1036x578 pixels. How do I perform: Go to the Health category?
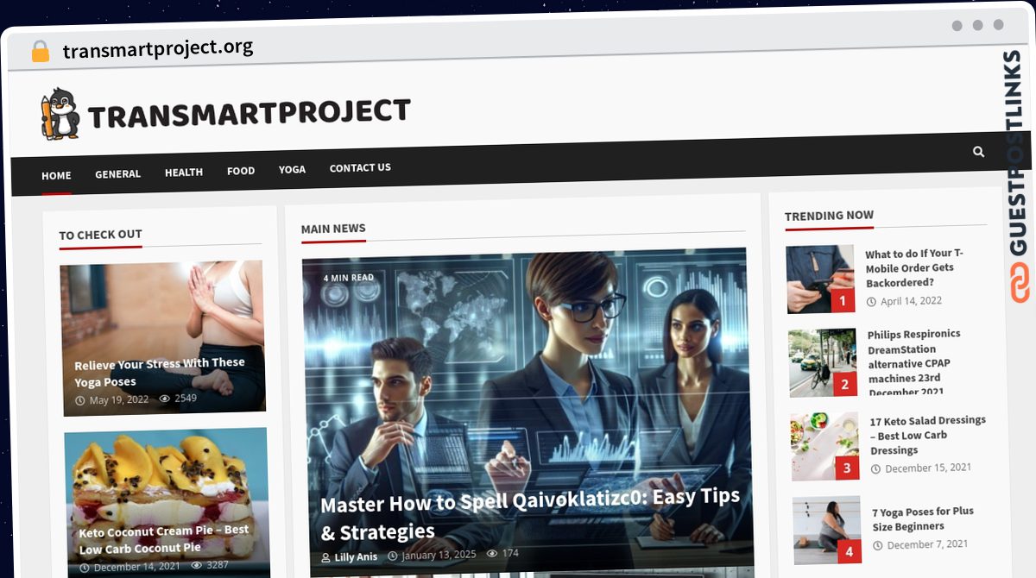tap(184, 172)
